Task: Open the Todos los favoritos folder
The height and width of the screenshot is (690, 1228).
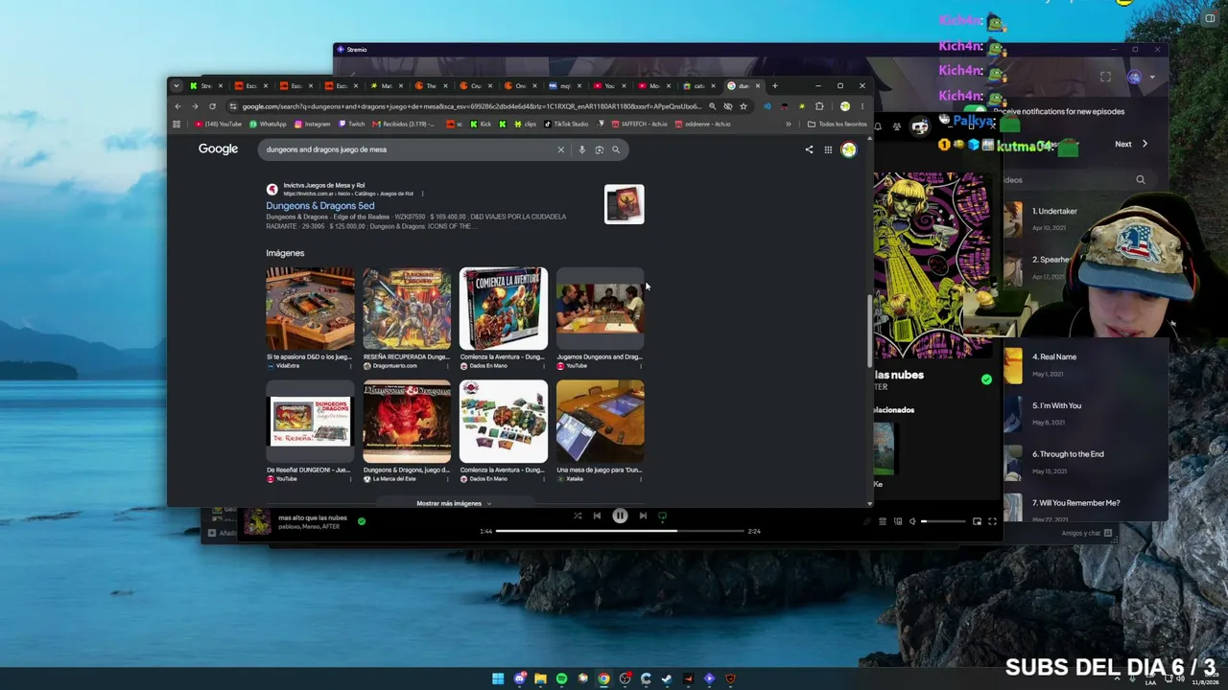Action: tap(837, 124)
